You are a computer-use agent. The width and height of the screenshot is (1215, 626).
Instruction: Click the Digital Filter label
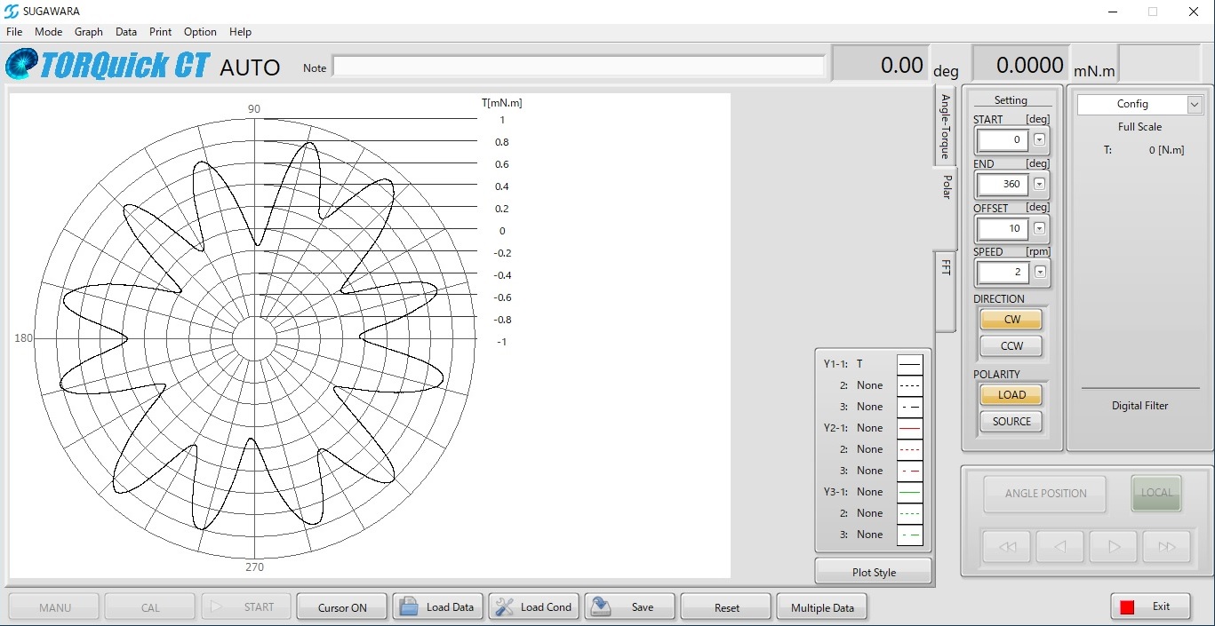[1139, 406]
